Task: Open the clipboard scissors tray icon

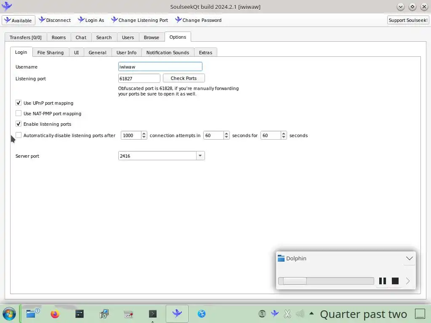Action: point(287,314)
